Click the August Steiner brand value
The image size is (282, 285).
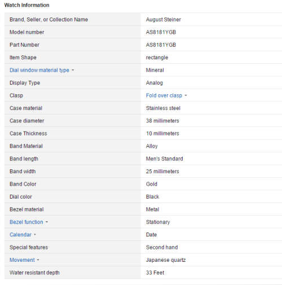[x=164, y=20]
